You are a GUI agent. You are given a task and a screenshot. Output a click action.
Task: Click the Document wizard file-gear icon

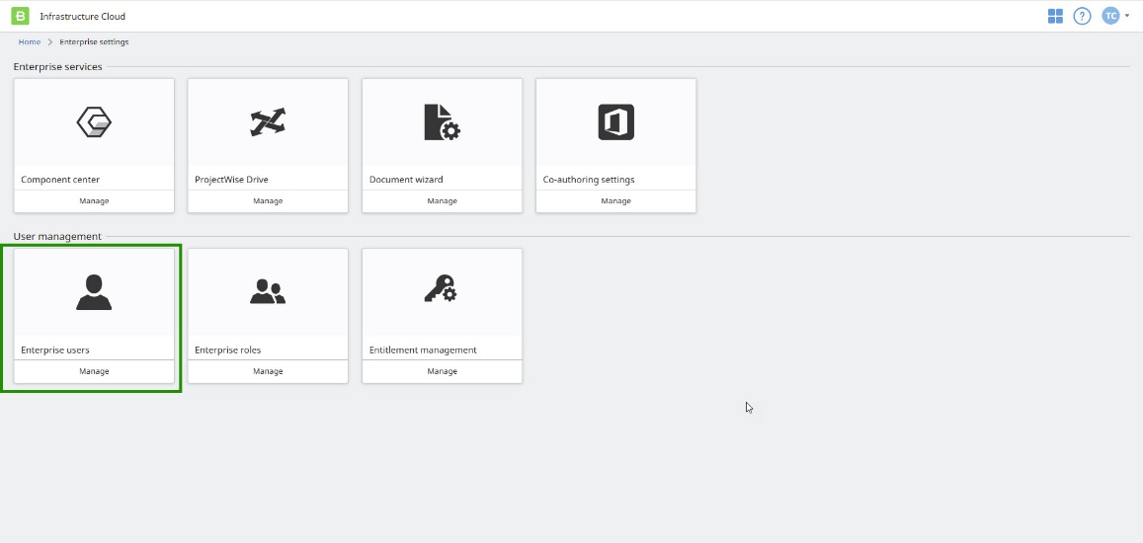tap(442, 122)
